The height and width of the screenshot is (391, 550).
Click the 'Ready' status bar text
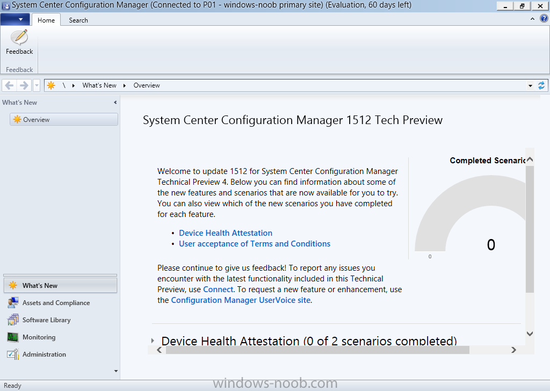[x=13, y=386]
